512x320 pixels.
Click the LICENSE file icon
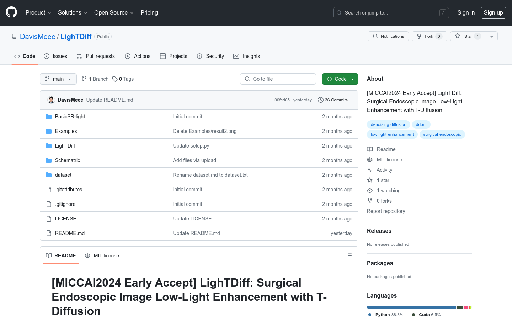[x=49, y=219]
